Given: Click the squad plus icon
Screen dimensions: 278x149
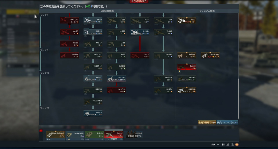Looking at the screenshot, I should tap(218, 144).
